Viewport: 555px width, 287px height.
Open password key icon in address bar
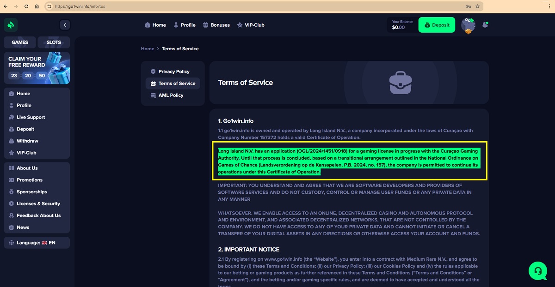tap(468, 6)
